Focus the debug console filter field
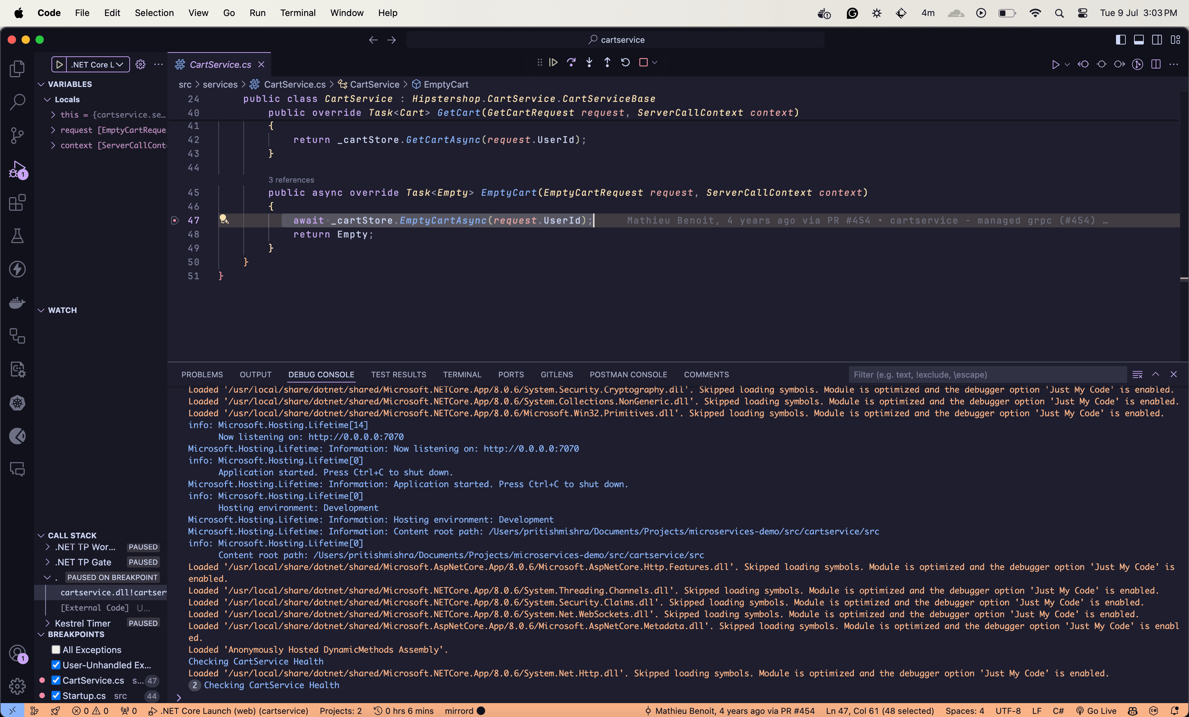This screenshot has height=717, width=1189. click(987, 374)
